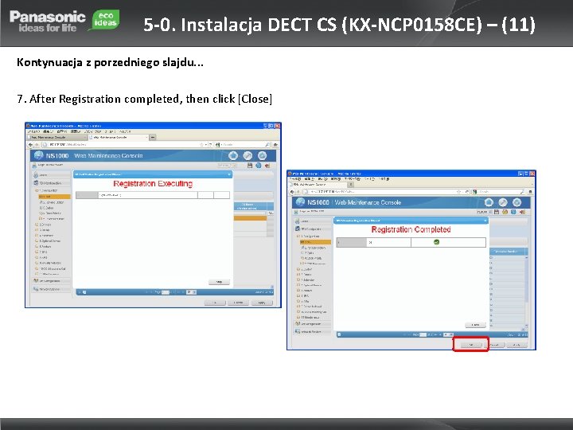Click browser back arrow in Registration Executing window
573x430 pixels.
(31, 145)
